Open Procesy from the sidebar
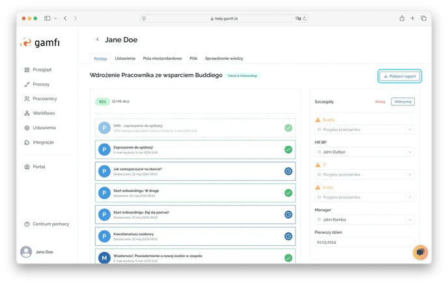 pyautogui.click(x=27, y=84)
